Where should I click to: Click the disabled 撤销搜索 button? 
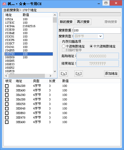tap(111, 22)
